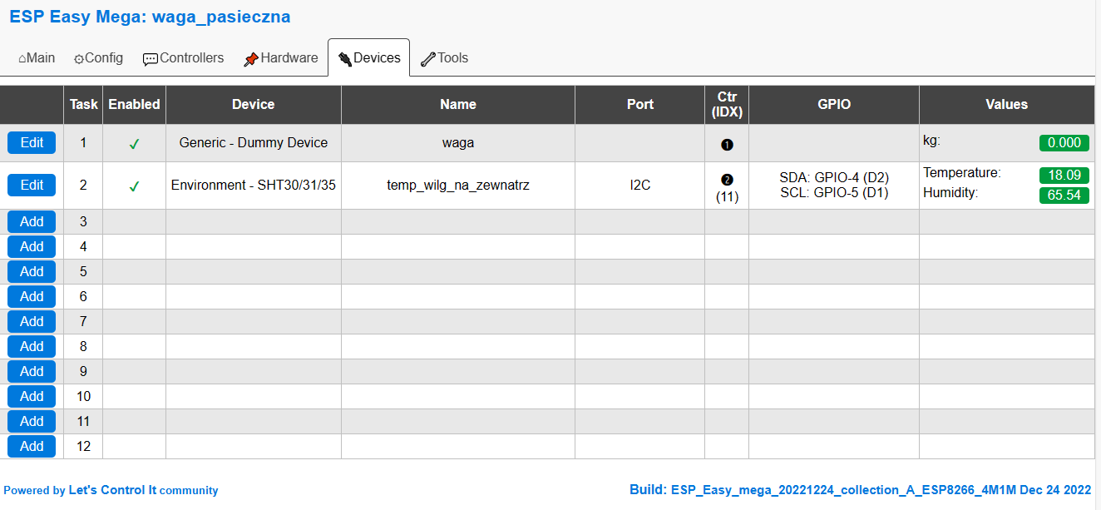
Task: Add a device to task 5
Action: 32,271
